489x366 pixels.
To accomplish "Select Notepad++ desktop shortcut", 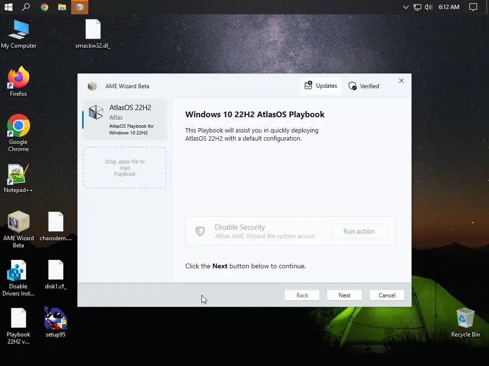I will (19, 178).
